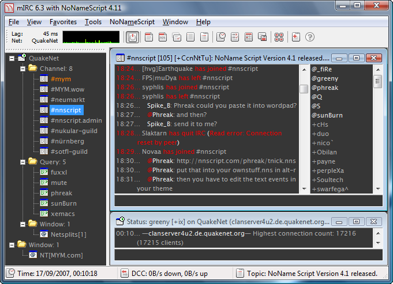Click the clock schedule toolbar icon
Screen dimensions: 393x284
pyautogui.click(x=221, y=37)
